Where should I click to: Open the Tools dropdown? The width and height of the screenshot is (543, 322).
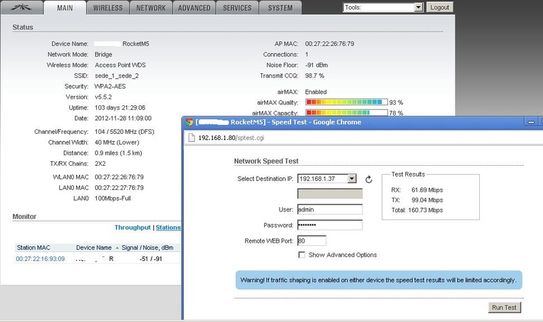pos(383,7)
